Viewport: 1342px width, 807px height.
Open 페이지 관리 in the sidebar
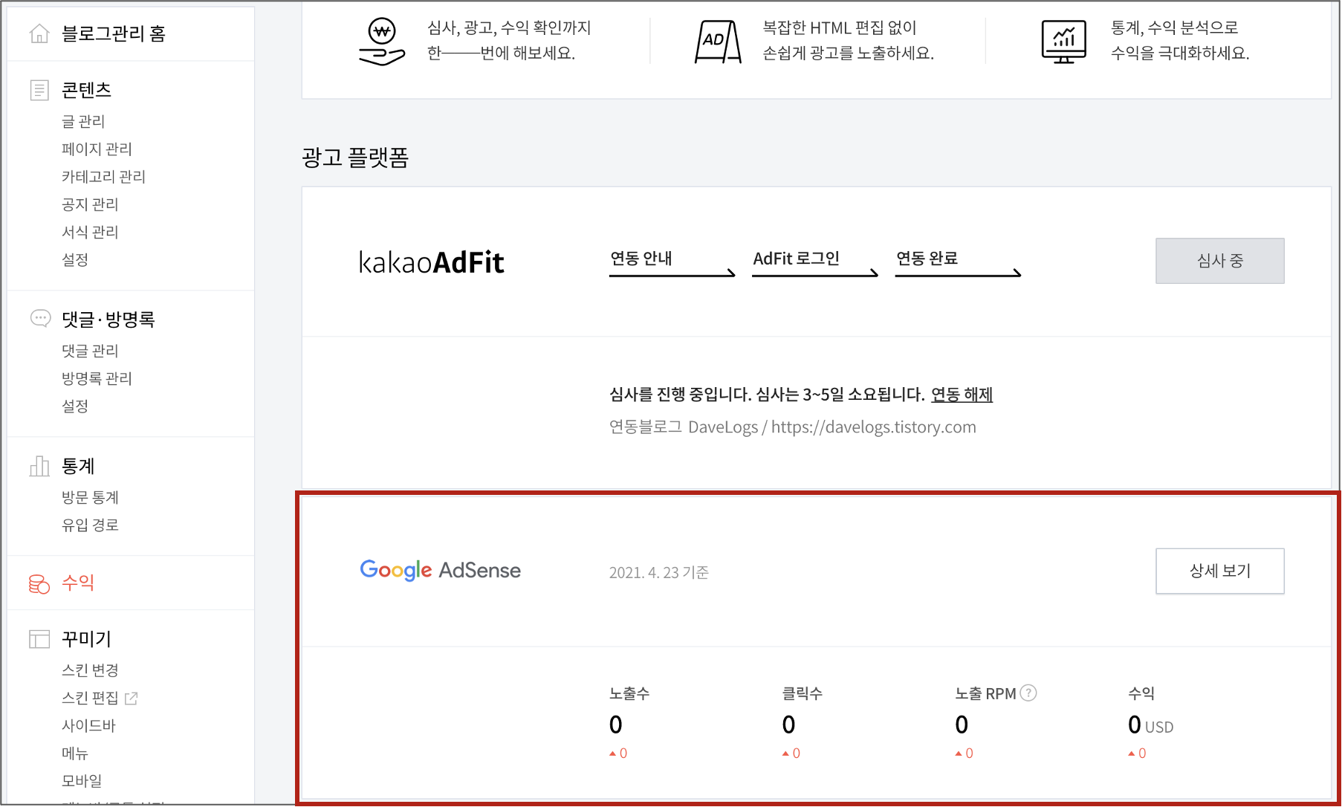click(x=97, y=149)
